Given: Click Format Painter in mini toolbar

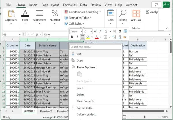Looking at the screenshot, I should 125,37.
